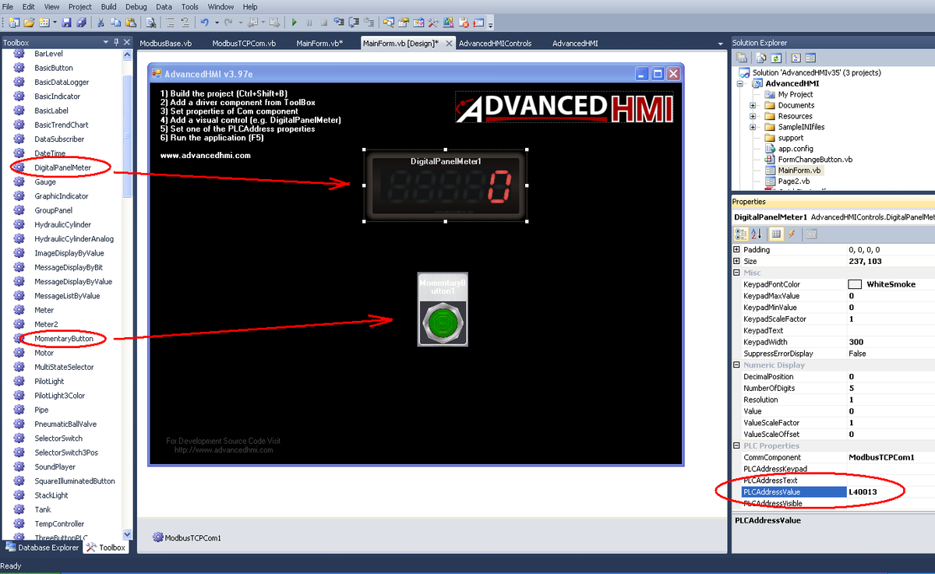
Task: Expand the Size property row
Action: (737, 262)
